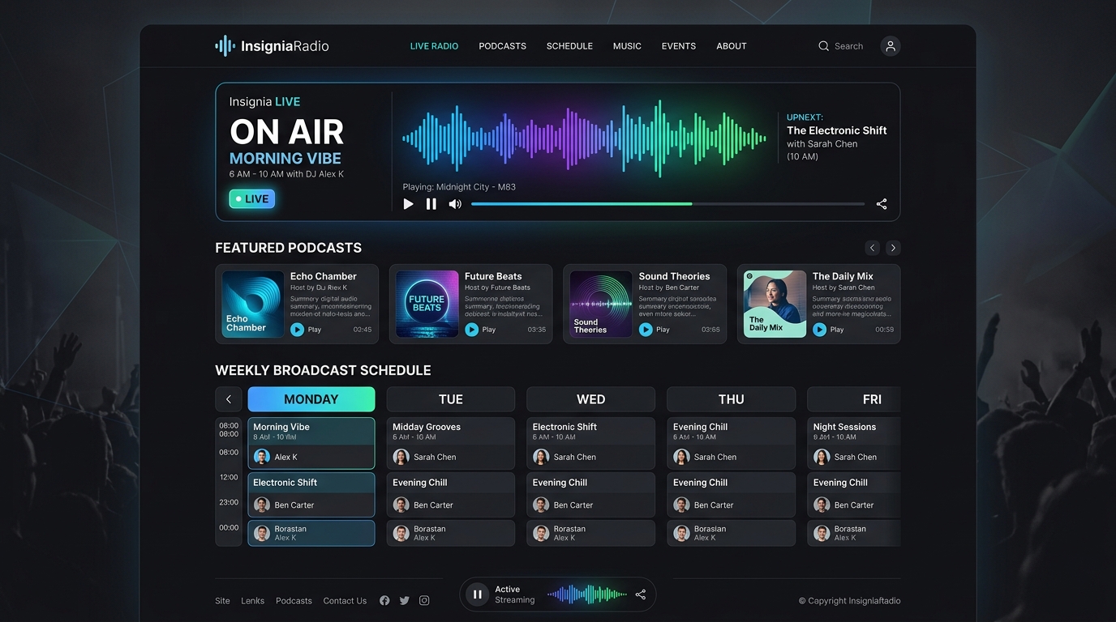This screenshot has height=622, width=1116.
Task: Click 'The Electronic Shift' up next title
Action: [837, 130]
